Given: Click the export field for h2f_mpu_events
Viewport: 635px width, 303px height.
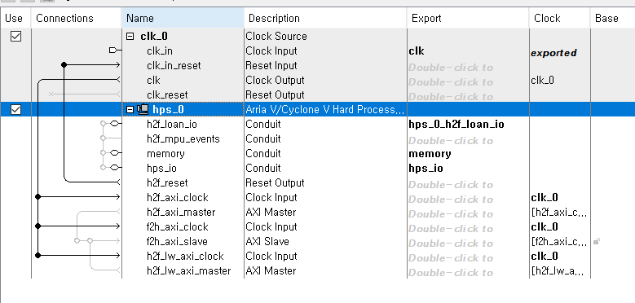Looking at the screenshot, I should (468, 141).
